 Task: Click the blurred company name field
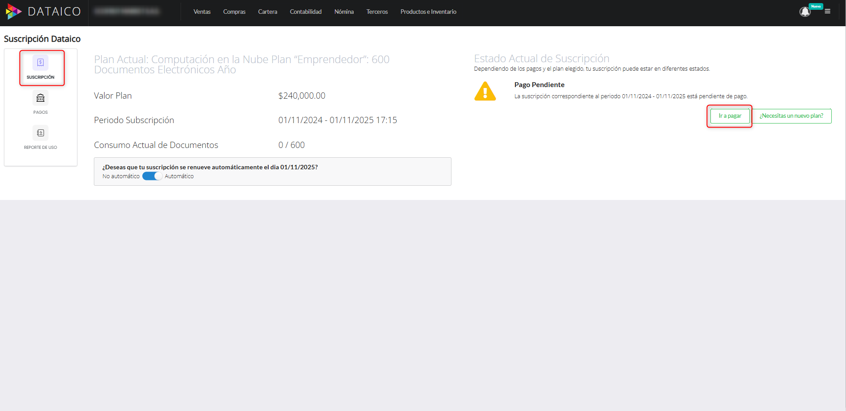click(x=127, y=11)
